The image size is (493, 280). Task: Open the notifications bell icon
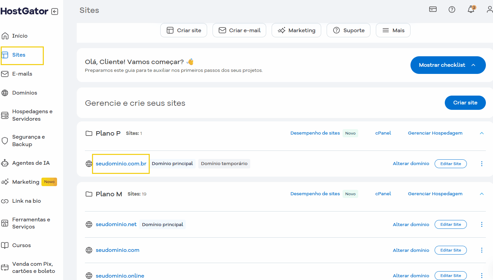471,9
